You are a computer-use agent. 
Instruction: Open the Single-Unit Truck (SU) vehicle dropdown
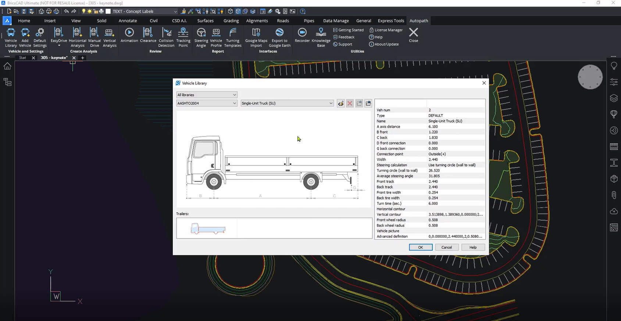[287, 103]
